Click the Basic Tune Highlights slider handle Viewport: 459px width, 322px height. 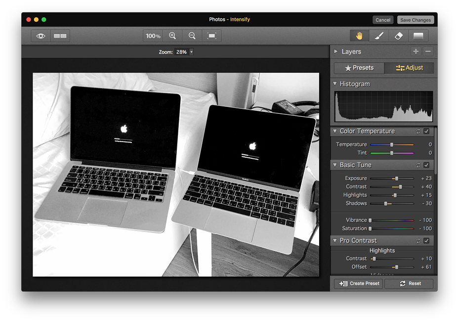click(x=395, y=195)
